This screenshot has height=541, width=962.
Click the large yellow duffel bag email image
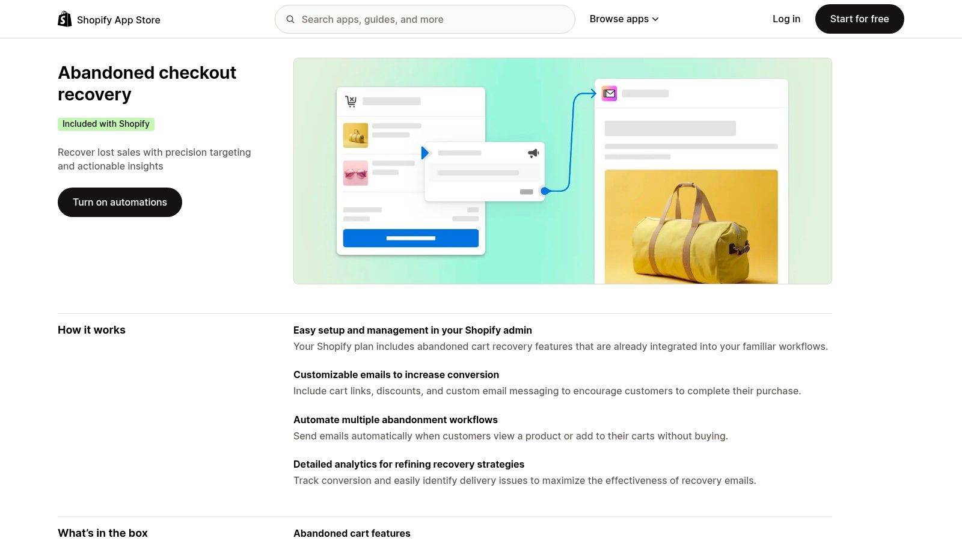[691, 227]
